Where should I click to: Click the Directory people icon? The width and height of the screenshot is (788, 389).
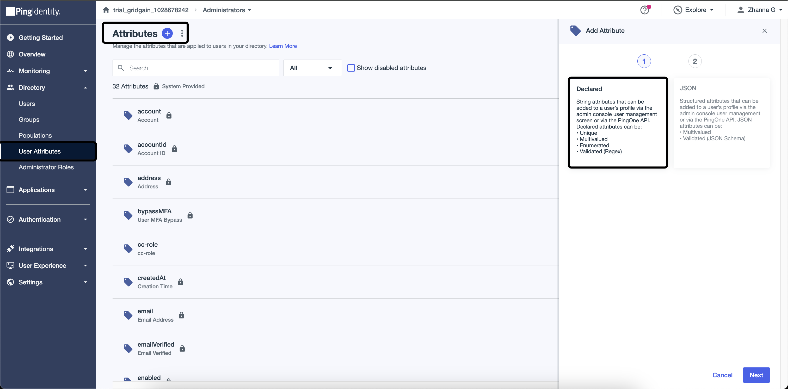coord(10,88)
